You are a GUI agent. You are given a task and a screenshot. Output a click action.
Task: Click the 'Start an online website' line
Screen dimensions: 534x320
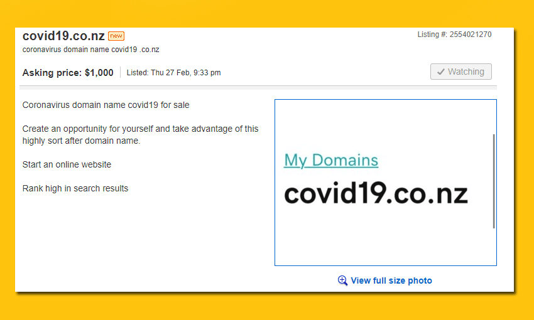pos(67,164)
